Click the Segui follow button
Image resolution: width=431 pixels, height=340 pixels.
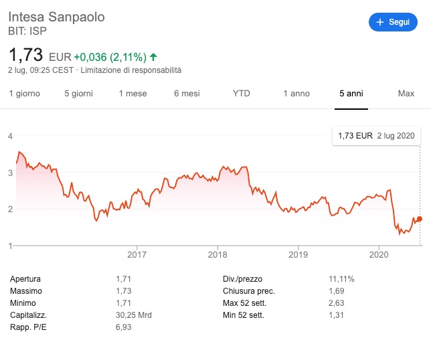(x=393, y=22)
